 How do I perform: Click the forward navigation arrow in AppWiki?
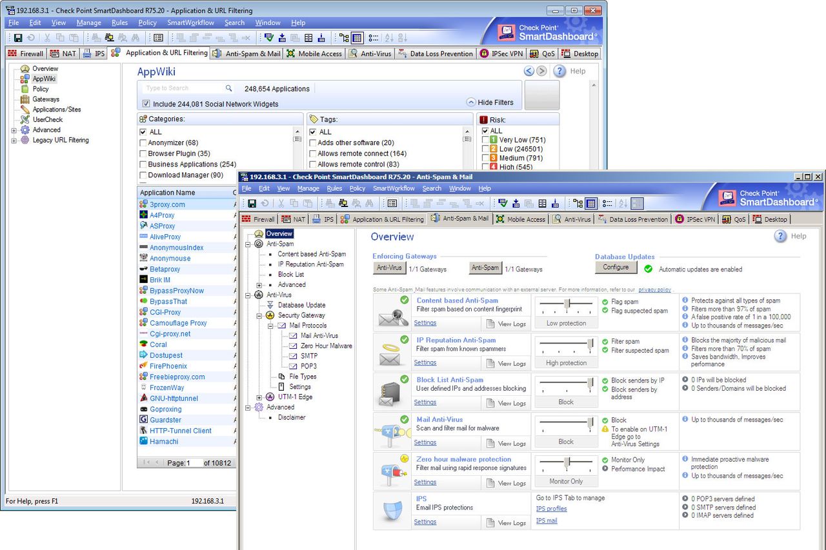[x=541, y=71]
